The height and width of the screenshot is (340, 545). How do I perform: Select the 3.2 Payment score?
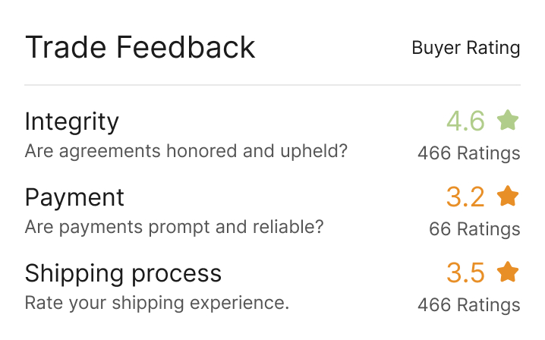coord(465,197)
